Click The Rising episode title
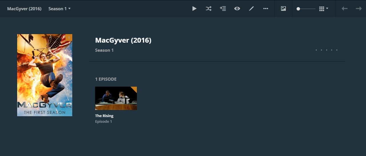 104,116
